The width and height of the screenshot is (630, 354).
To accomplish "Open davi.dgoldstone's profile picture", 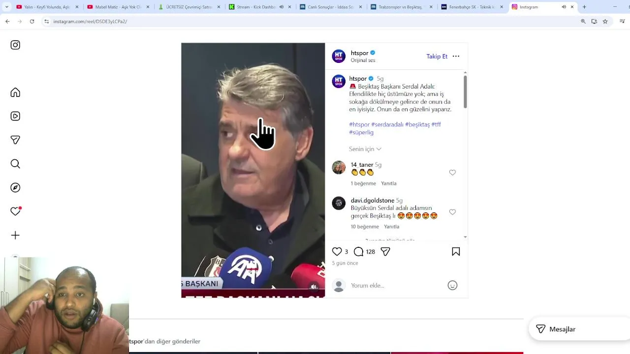I will [339, 203].
